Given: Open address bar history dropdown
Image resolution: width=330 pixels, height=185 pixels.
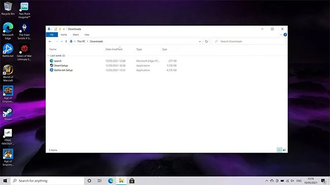Looking at the screenshot, I should point(200,41).
